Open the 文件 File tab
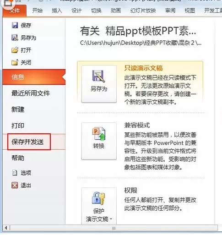Screen dimensions: 222x235 (x=15, y=11)
